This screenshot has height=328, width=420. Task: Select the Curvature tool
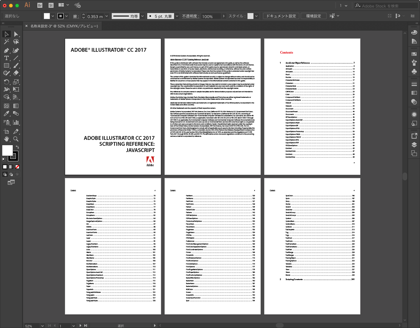(16, 50)
